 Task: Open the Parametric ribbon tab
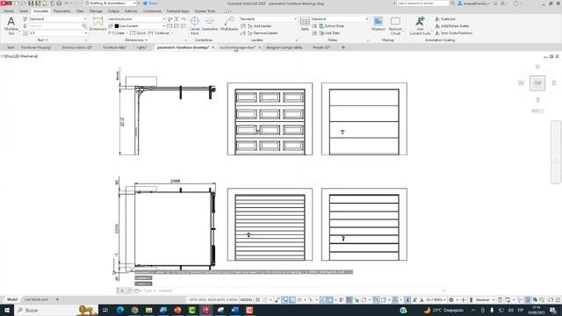(61, 11)
